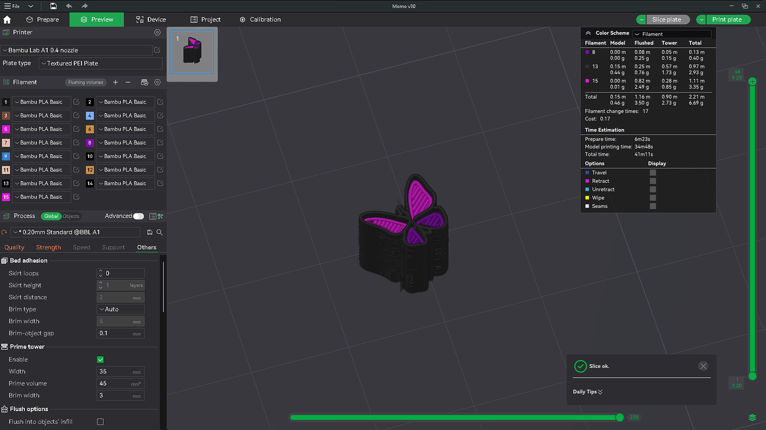Viewport: 766px width, 430px height.
Task: Click the horizontal move slider handle
Action: tap(619, 417)
